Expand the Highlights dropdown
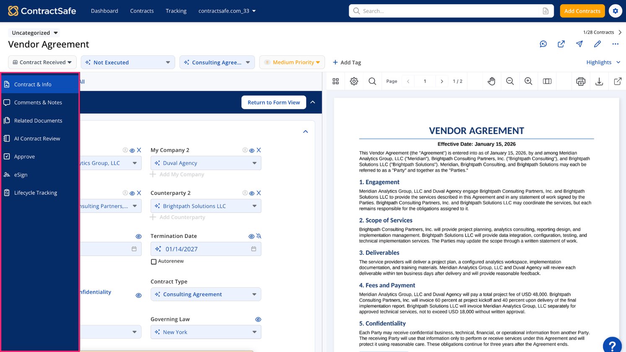The image size is (626, 352). 603,62
